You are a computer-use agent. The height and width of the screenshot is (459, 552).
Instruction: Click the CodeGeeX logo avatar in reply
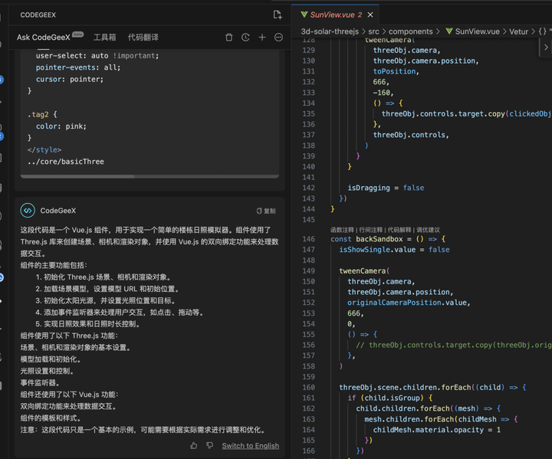28,211
